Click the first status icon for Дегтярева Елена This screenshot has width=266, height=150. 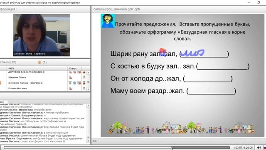[70, 72]
